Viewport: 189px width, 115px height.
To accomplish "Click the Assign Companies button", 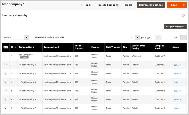I will pos(175,27).
